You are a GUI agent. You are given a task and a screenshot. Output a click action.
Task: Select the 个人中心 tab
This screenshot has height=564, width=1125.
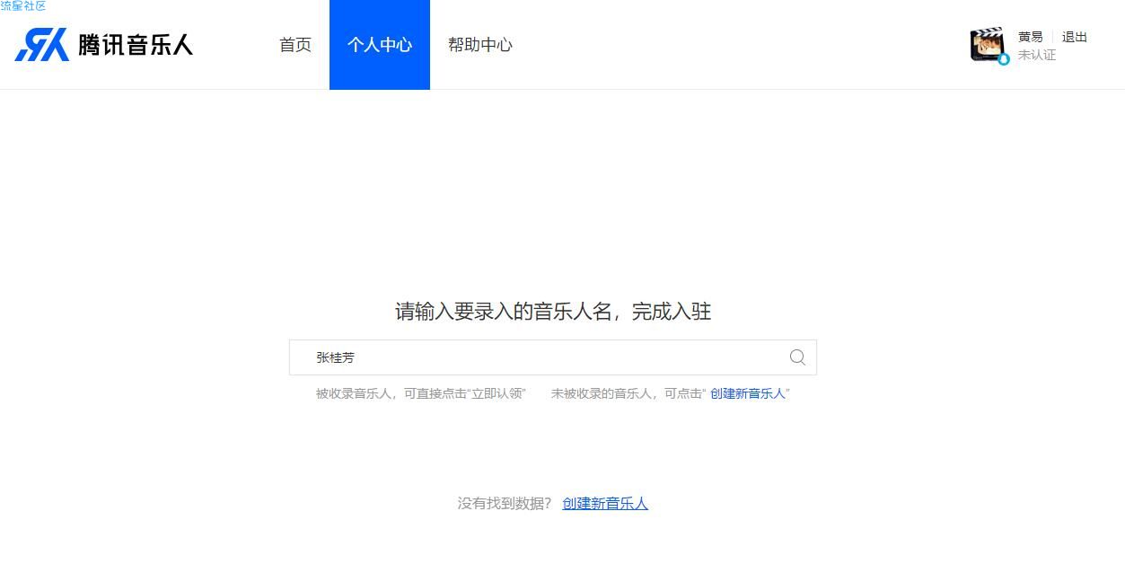tap(380, 45)
